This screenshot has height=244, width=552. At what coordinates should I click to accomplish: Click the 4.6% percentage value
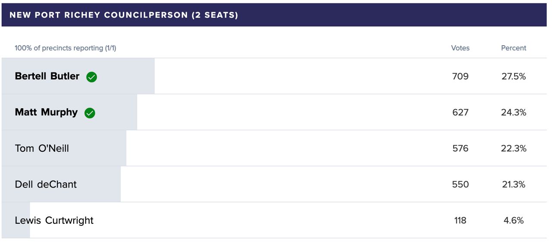coord(514,220)
